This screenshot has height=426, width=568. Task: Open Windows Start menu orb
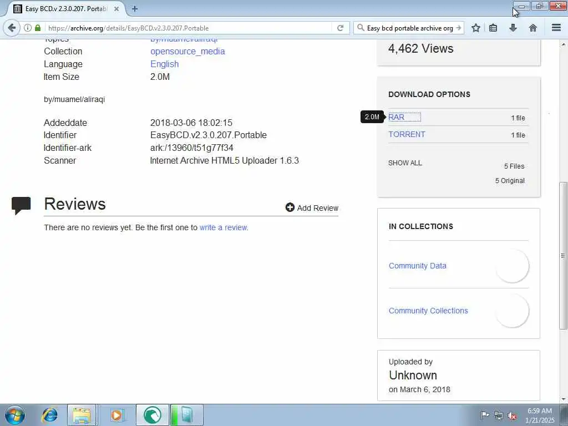click(x=15, y=415)
